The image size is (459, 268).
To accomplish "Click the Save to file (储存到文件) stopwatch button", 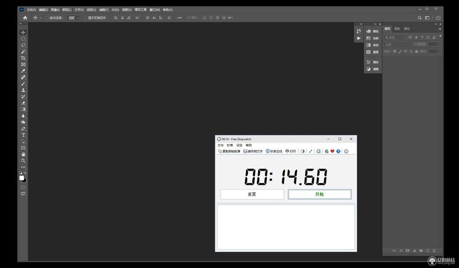I will [x=253, y=151].
